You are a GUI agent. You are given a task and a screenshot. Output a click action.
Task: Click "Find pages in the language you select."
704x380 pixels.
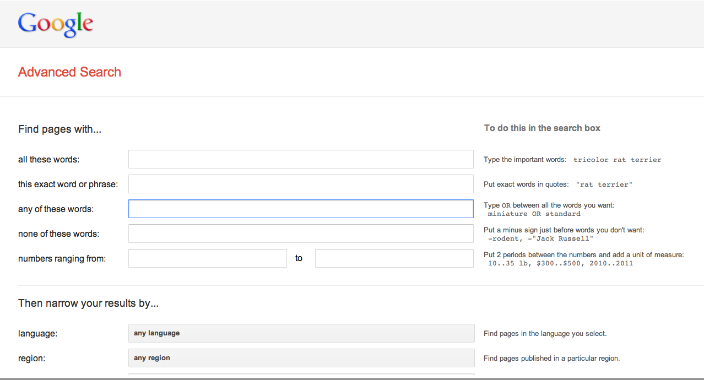545,334
